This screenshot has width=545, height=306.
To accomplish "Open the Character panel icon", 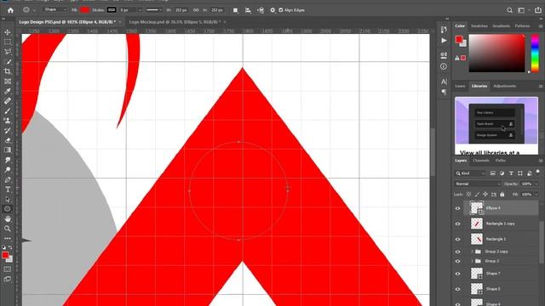I will 444,82.
